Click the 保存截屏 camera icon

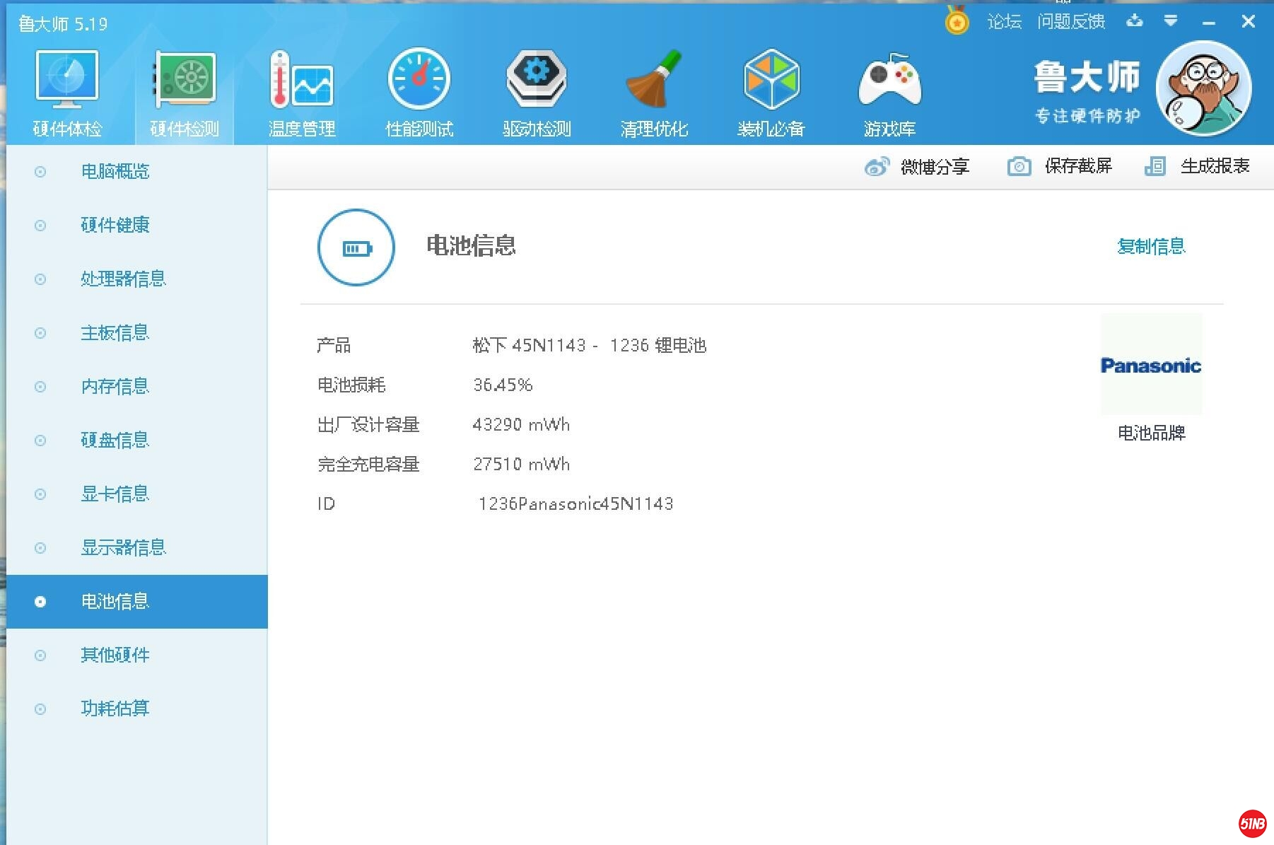(x=1019, y=166)
